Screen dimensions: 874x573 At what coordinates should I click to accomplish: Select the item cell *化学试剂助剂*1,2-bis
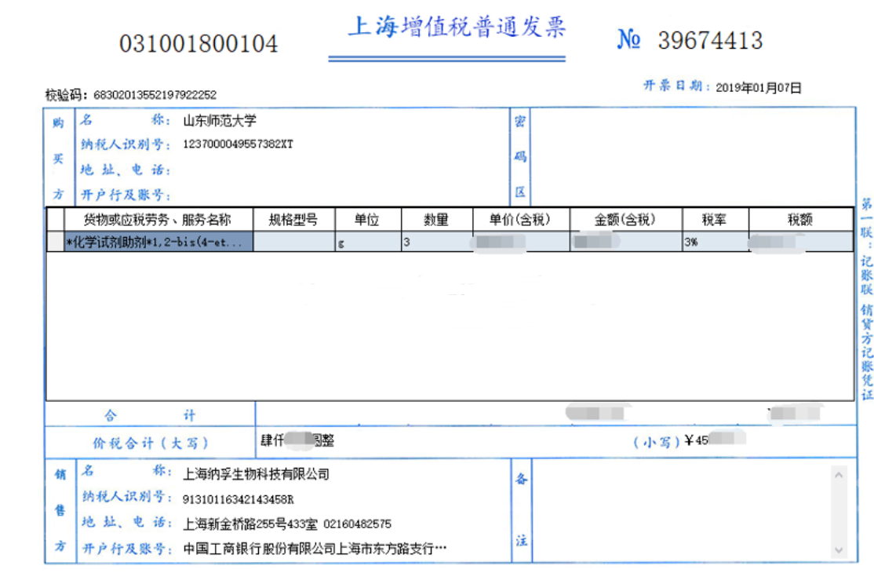[159, 243]
